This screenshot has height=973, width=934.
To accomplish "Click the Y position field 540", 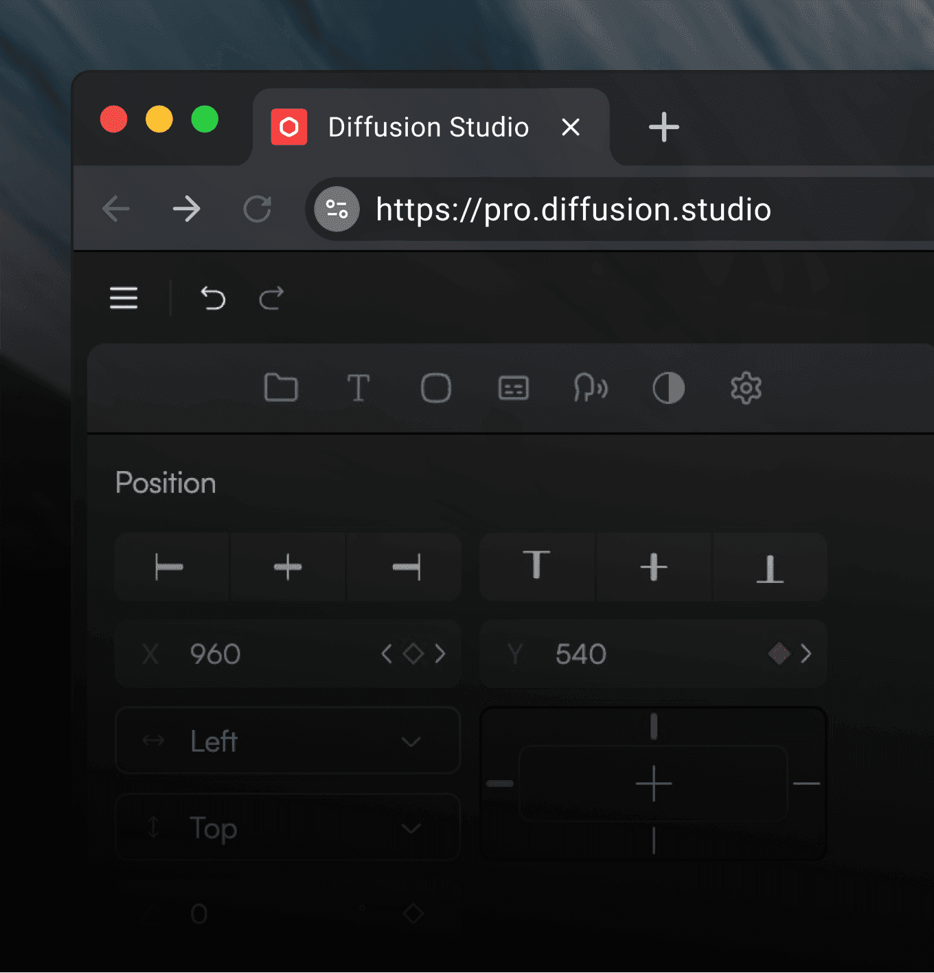I will (x=654, y=654).
